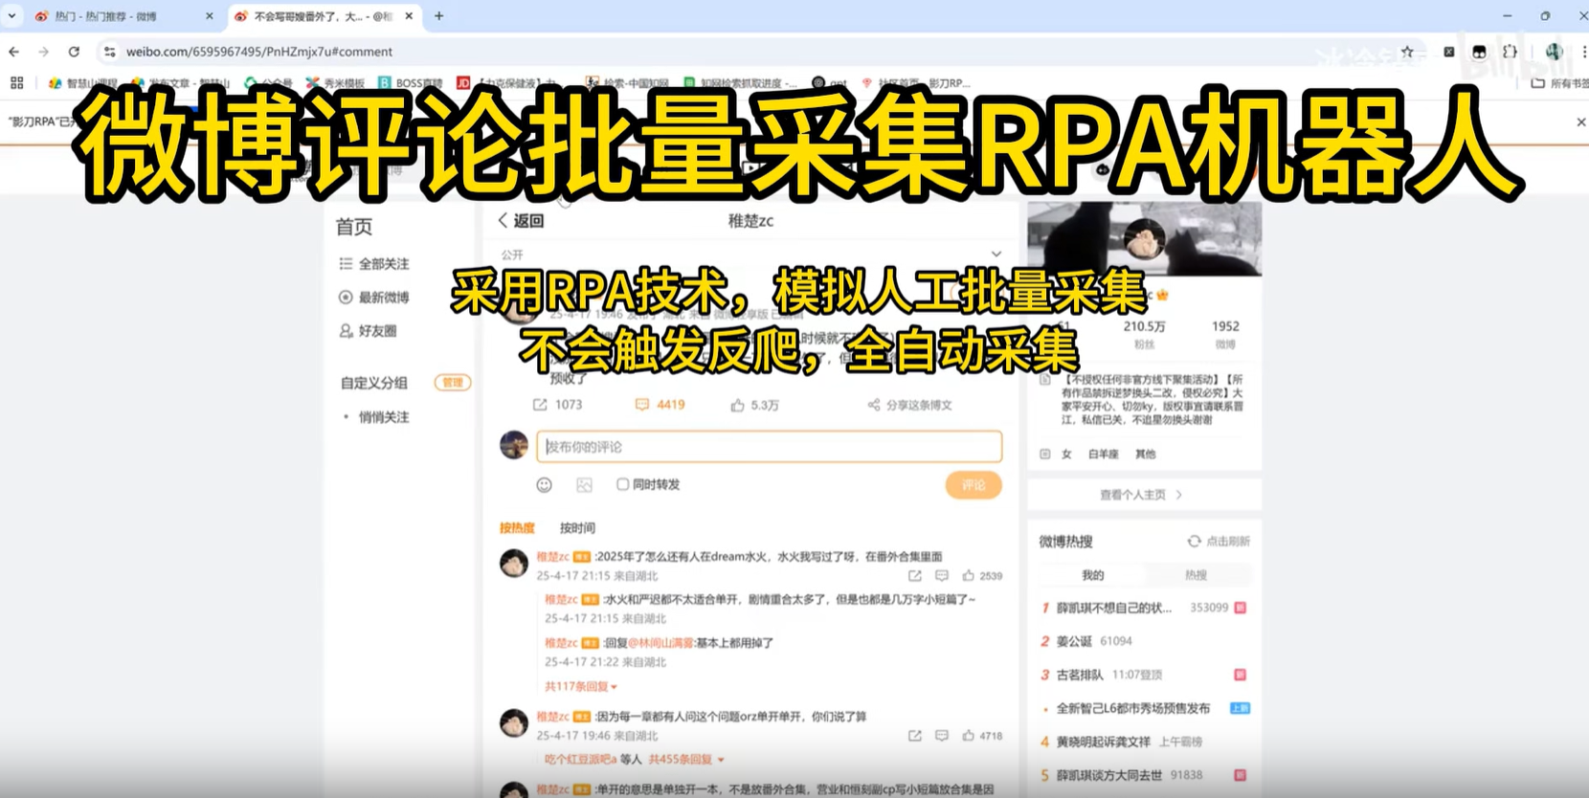Click the 1952 微博 count
Screen dimensions: 1589x798
1225,334
